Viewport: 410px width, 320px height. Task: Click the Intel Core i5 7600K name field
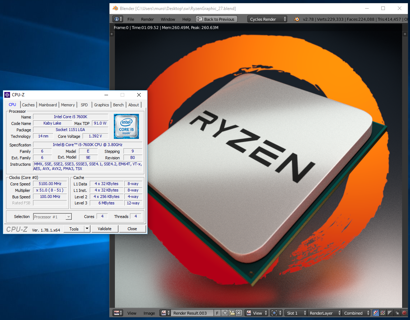pos(71,117)
